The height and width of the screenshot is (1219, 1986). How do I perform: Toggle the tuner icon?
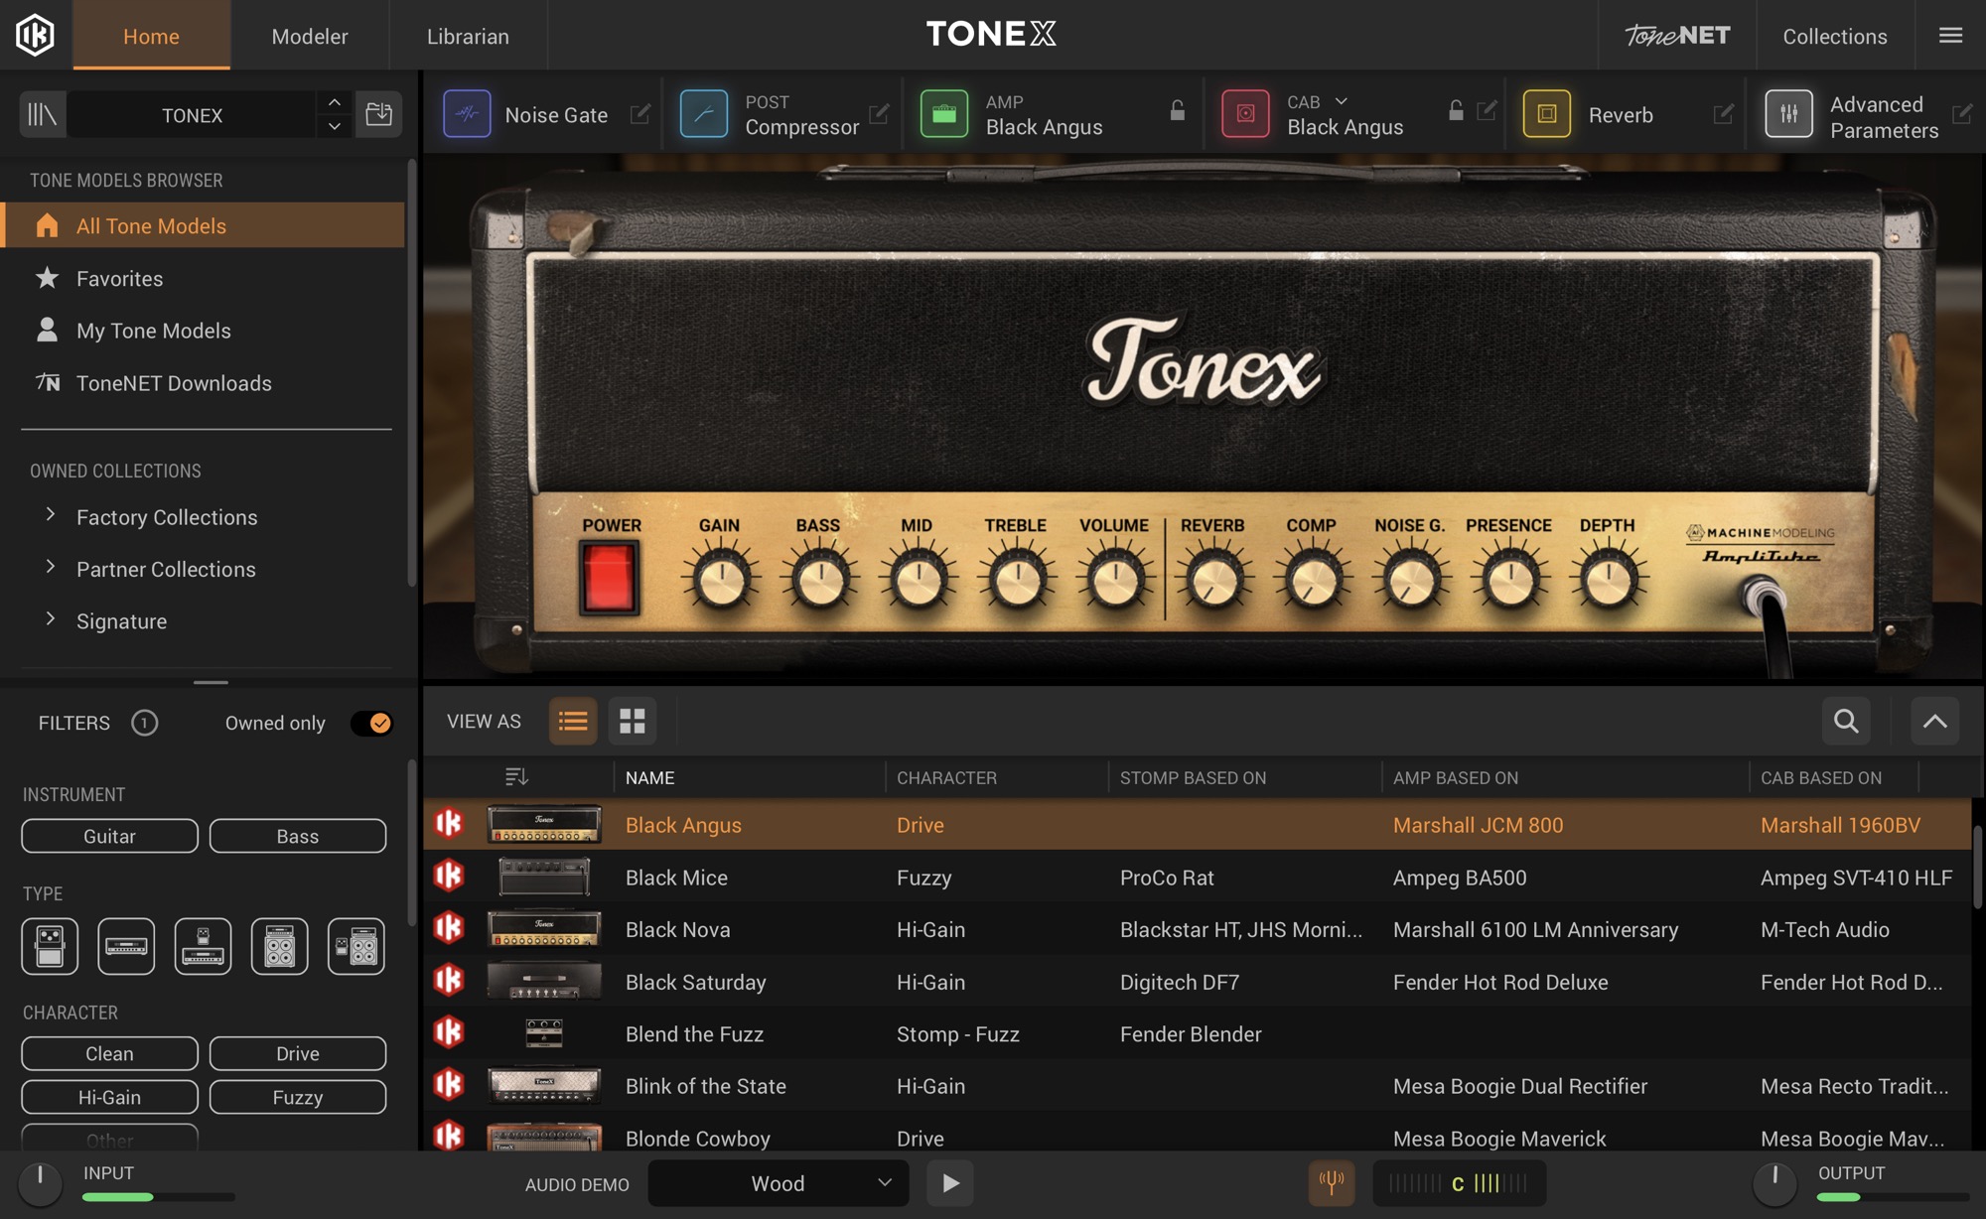(1332, 1182)
